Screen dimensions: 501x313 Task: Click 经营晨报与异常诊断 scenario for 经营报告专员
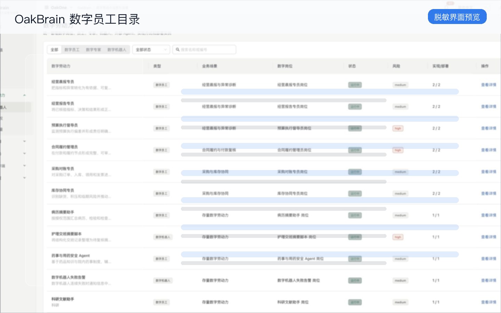click(x=219, y=107)
